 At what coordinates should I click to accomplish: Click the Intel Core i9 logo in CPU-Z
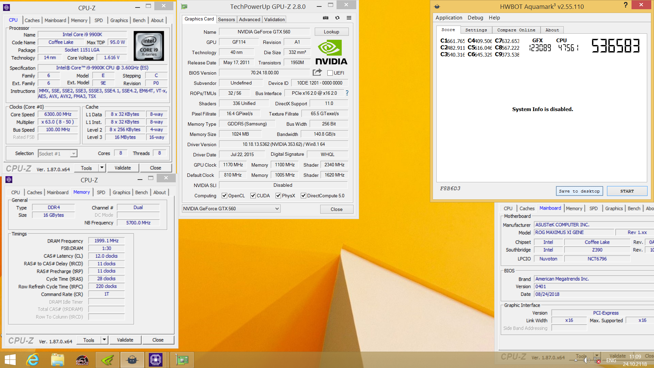[x=149, y=46]
